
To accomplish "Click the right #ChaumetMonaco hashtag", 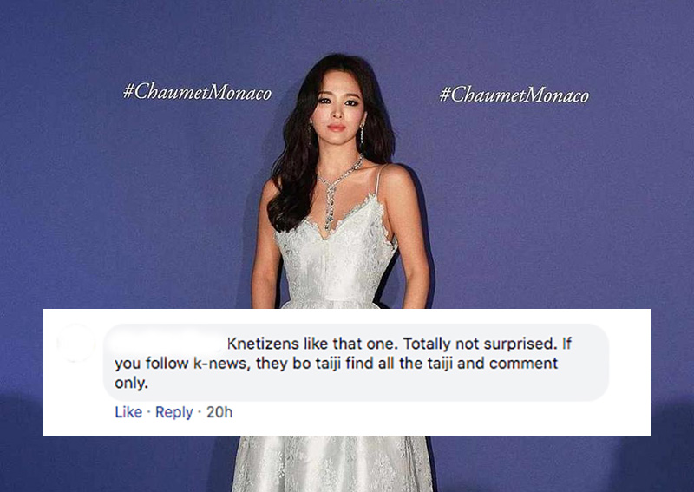I will 514,95.
